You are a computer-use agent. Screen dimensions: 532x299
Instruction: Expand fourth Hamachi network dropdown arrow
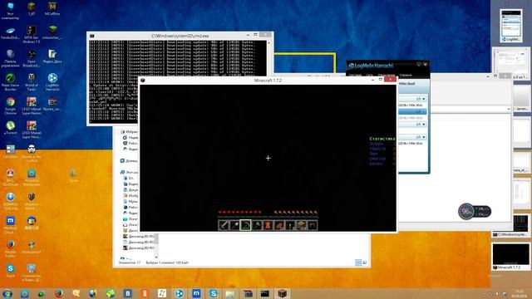pos(424,137)
